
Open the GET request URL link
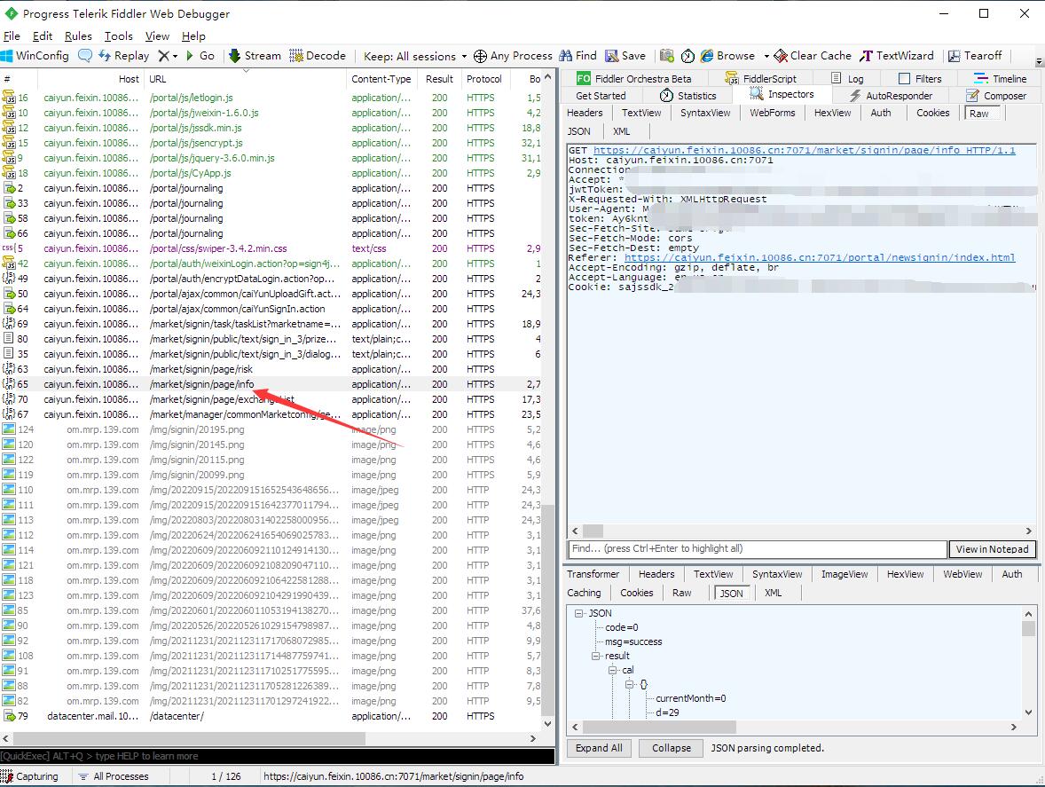pos(805,151)
